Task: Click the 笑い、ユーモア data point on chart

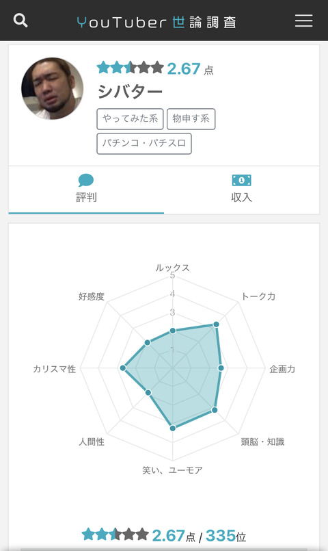Action: click(173, 428)
